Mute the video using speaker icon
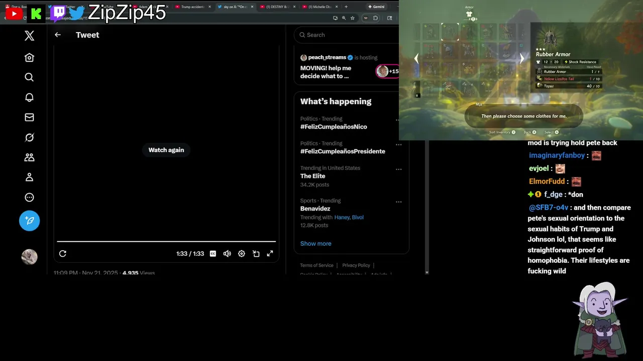The height and width of the screenshot is (361, 643). 227,254
